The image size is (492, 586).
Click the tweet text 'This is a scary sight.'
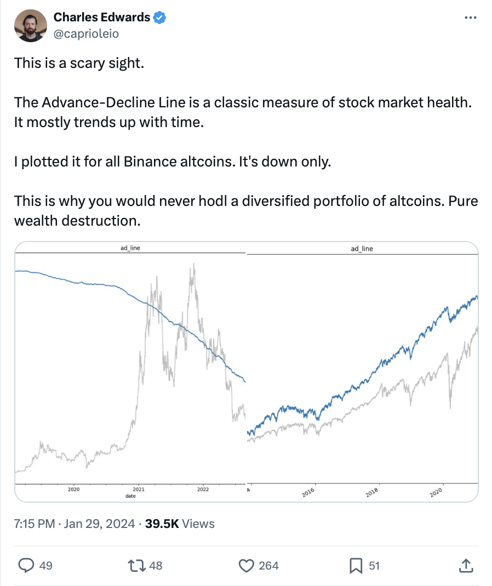click(79, 63)
